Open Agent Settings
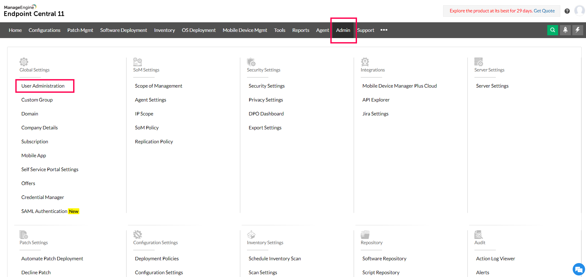Image resolution: width=586 pixels, height=277 pixels. 151,100
